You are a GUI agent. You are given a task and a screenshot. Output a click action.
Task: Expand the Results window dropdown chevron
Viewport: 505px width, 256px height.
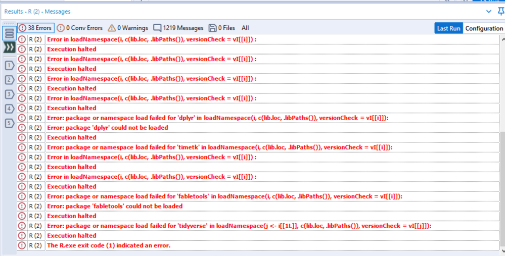[x=489, y=12]
